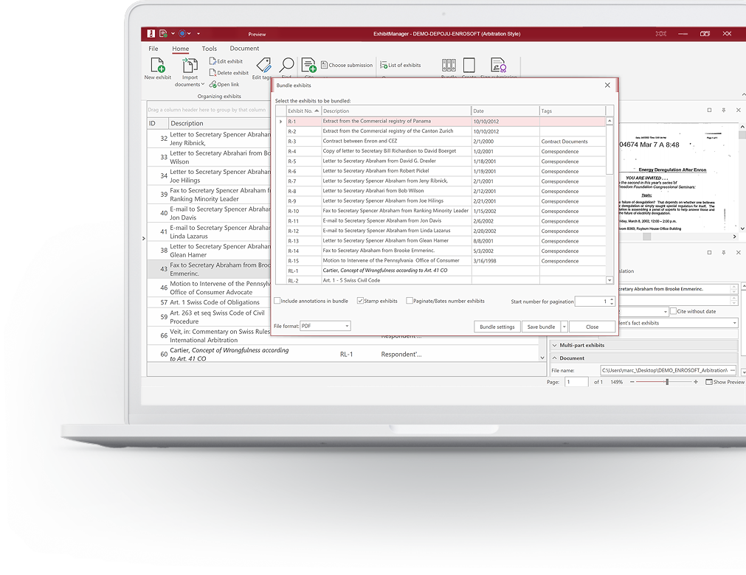
Task: Collapse the Multi-part exhibits section
Action: pos(554,346)
